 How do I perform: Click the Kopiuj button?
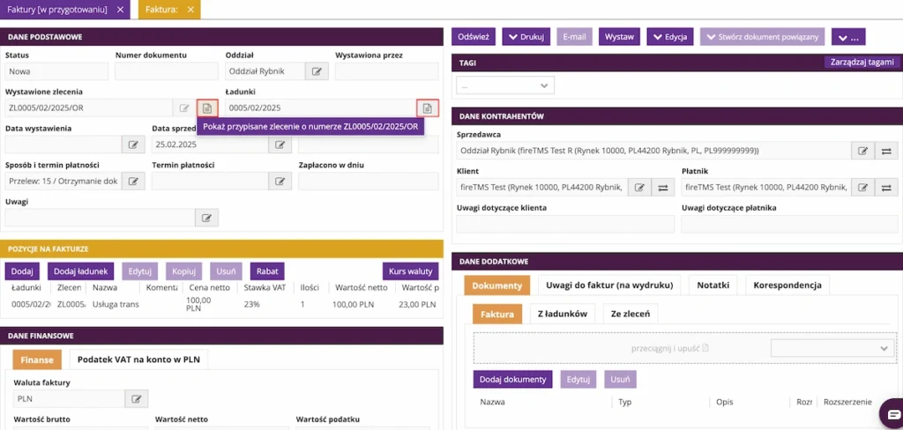184,271
